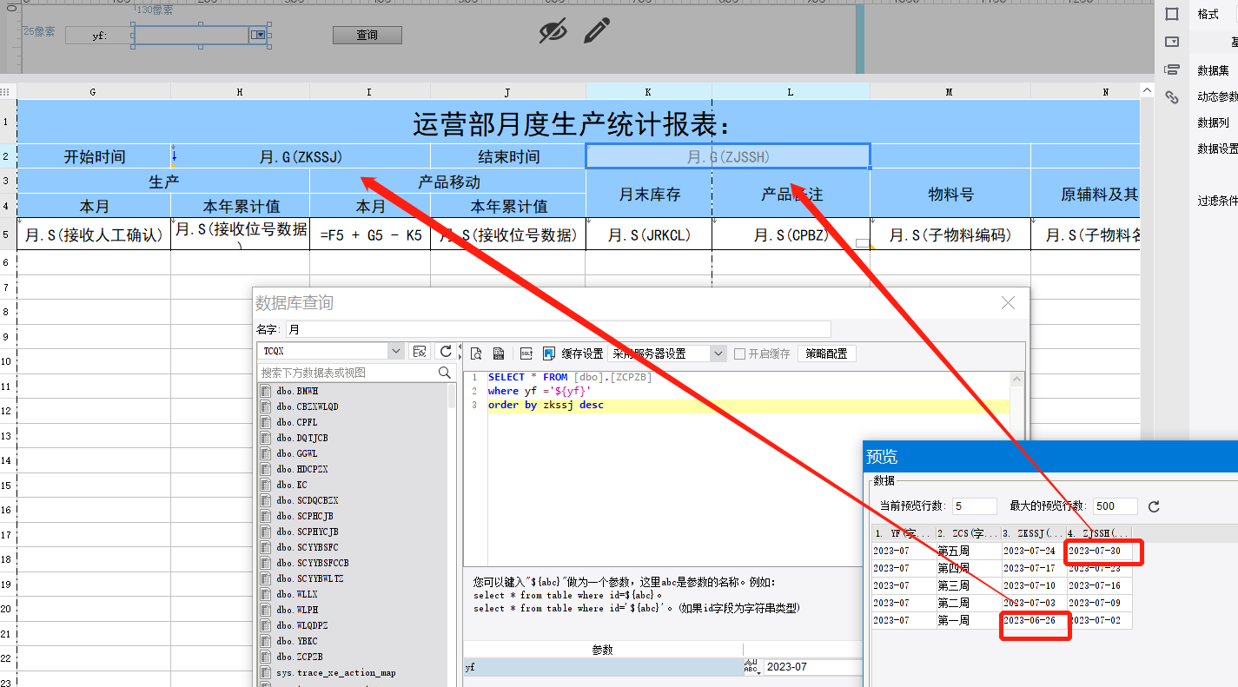Select dbo.SCPHYCJB in table list

tap(308, 532)
